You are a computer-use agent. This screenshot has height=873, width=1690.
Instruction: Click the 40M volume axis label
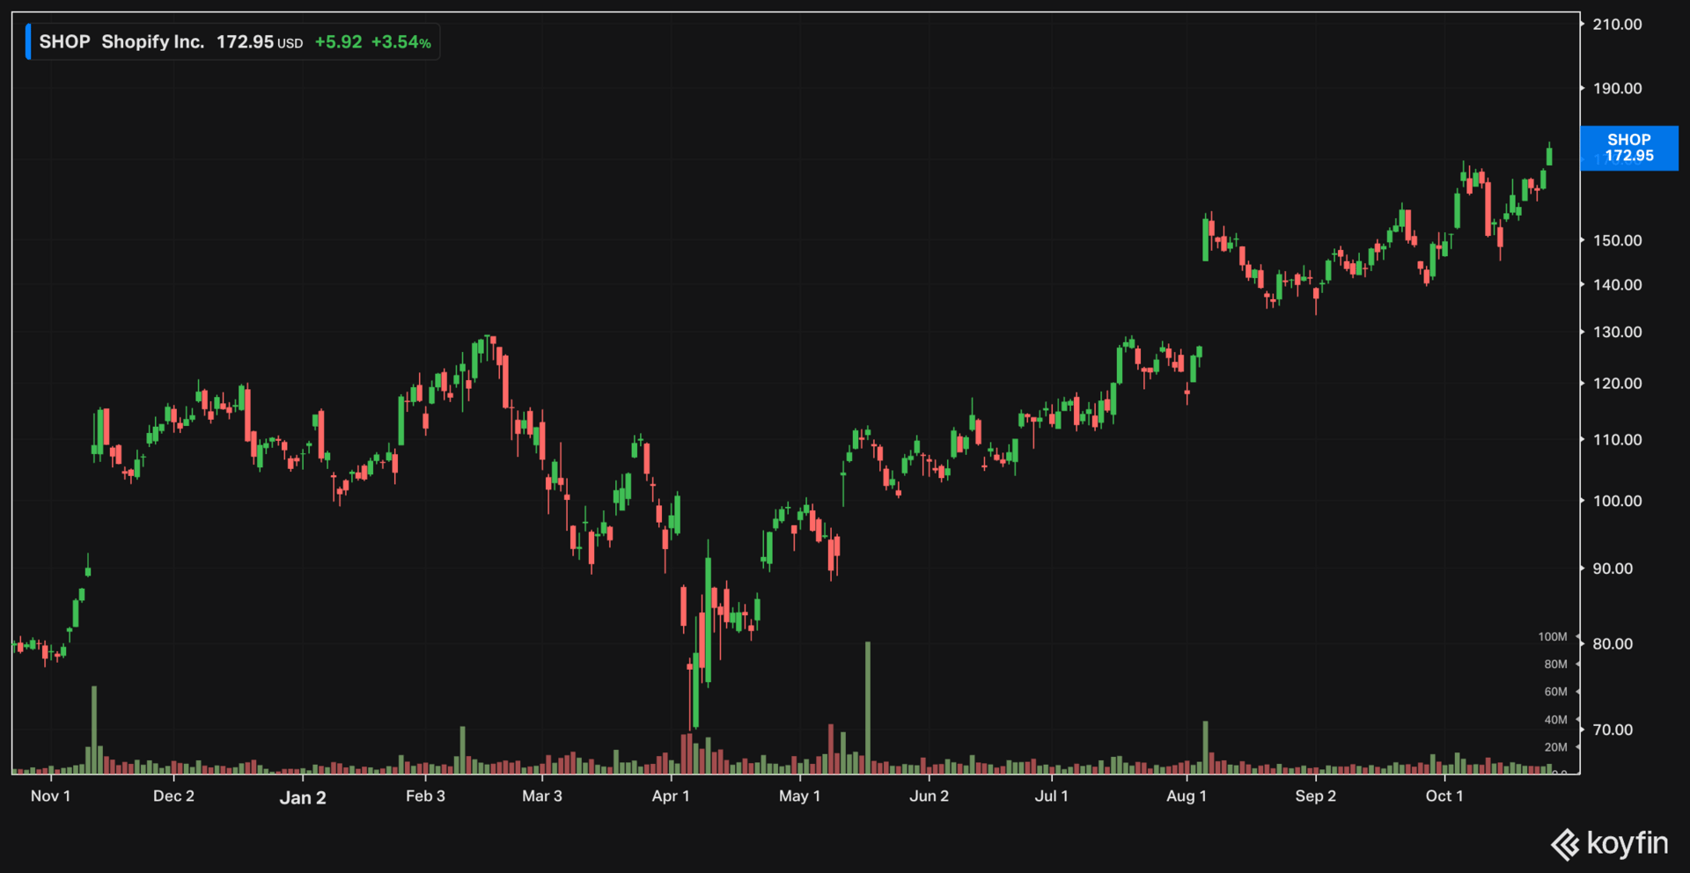point(1555,720)
